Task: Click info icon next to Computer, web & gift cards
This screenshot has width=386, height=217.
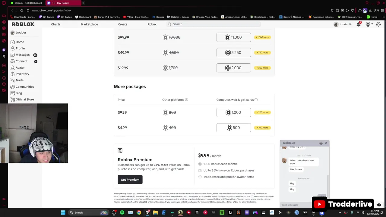Action: pyautogui.click(x=256, y=100)
